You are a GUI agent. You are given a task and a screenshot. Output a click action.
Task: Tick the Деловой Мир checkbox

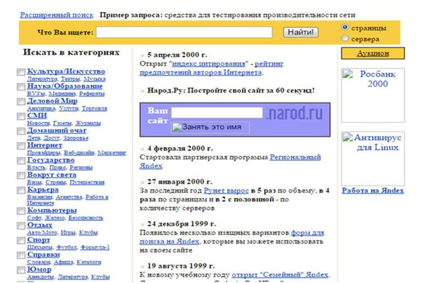tap(21, 102)
